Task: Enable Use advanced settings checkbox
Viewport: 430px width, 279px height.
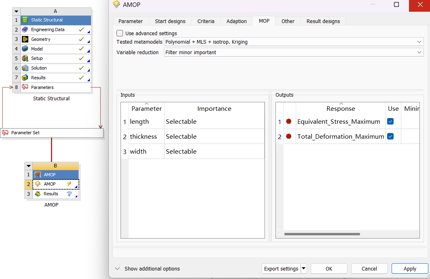Action: coord(120,33)
